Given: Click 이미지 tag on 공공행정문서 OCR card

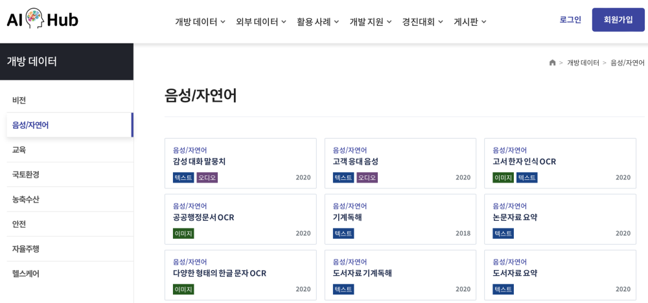Looking at the screenshot, I should [x=183, y=233].
